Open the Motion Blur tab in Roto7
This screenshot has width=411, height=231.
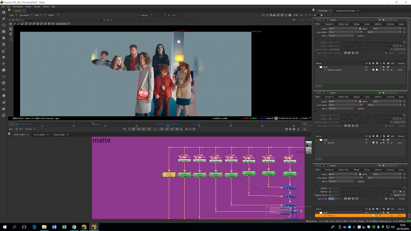[343, 97]
